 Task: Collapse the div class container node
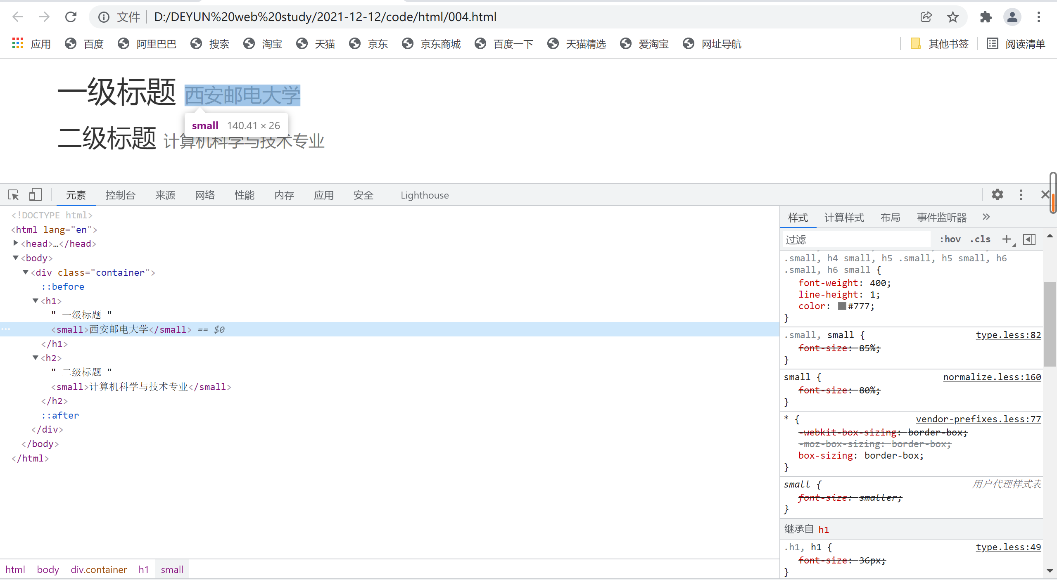tap(26, 272)
